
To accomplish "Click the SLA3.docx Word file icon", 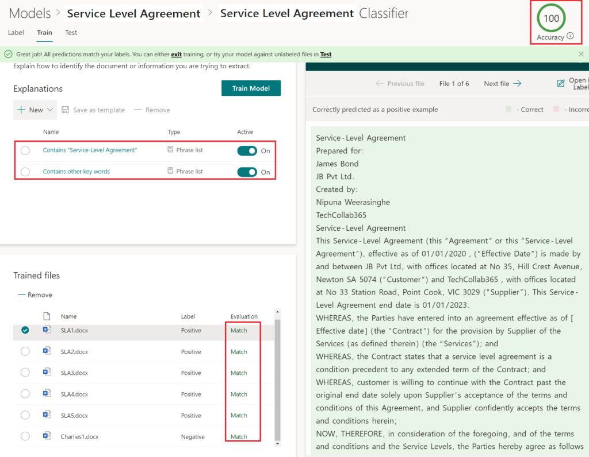I will coord(47,373).
